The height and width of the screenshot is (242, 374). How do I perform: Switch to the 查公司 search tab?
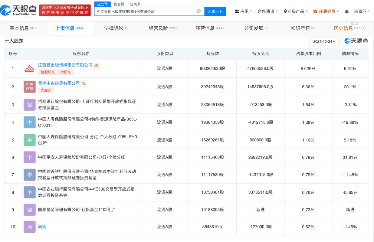coord(102,4)
